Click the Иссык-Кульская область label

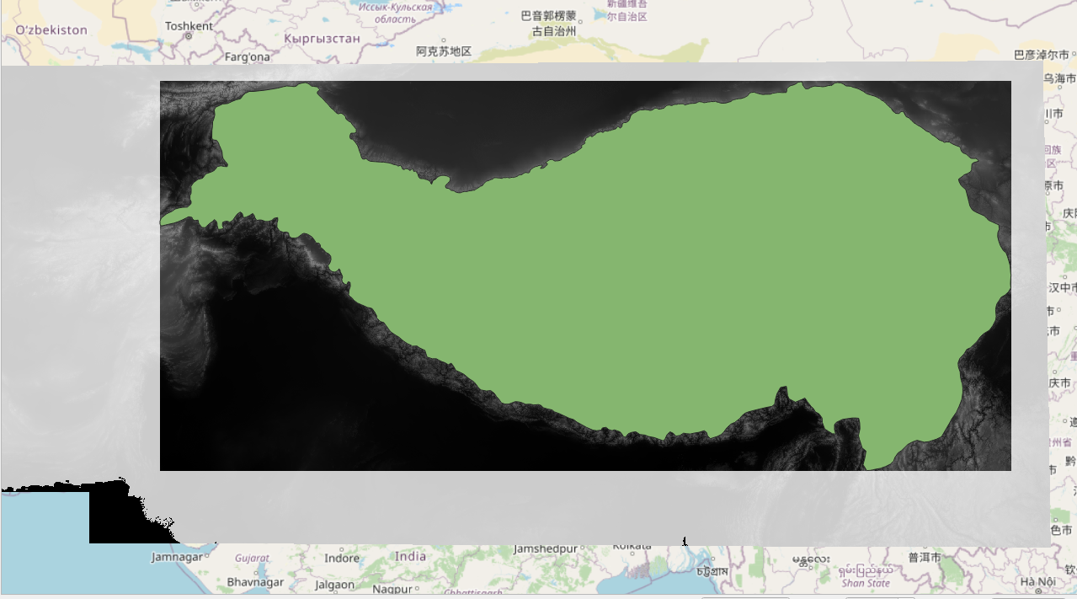pos(395,13)
